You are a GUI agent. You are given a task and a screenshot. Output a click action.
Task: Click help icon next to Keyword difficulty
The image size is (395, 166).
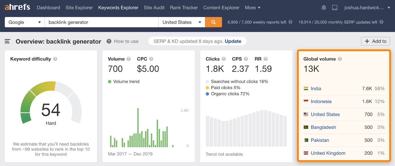(x=55, y=59)
